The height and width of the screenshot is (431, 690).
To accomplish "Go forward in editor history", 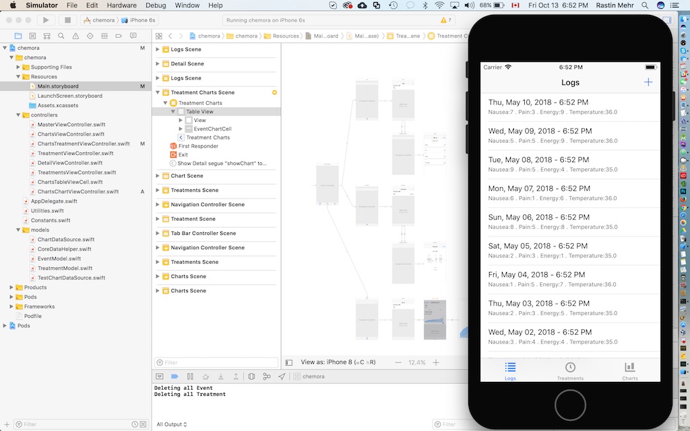I will tap(182, 36).
